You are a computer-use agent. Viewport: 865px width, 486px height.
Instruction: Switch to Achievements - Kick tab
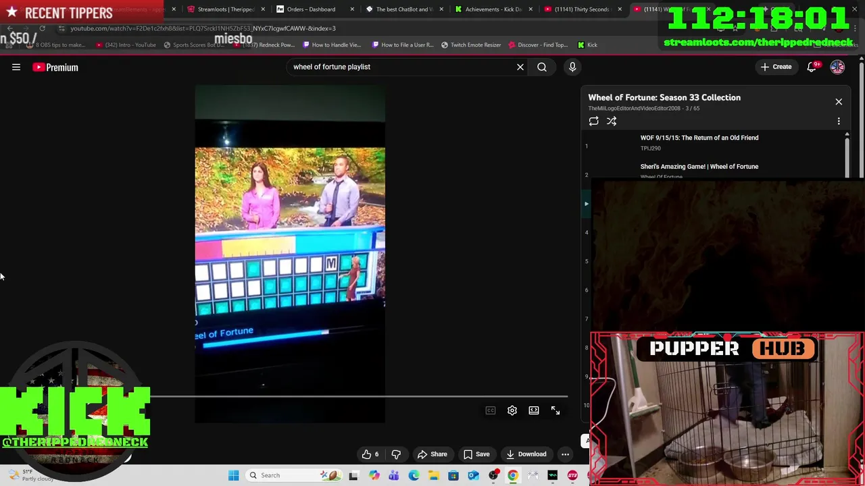(493, 9)
